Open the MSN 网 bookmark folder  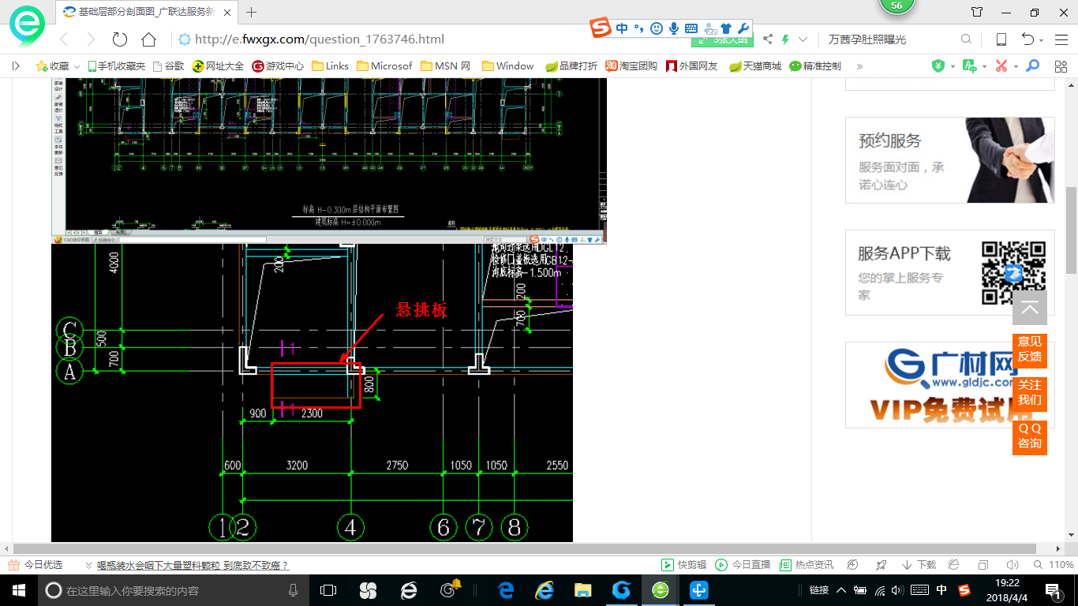[445, 66]
